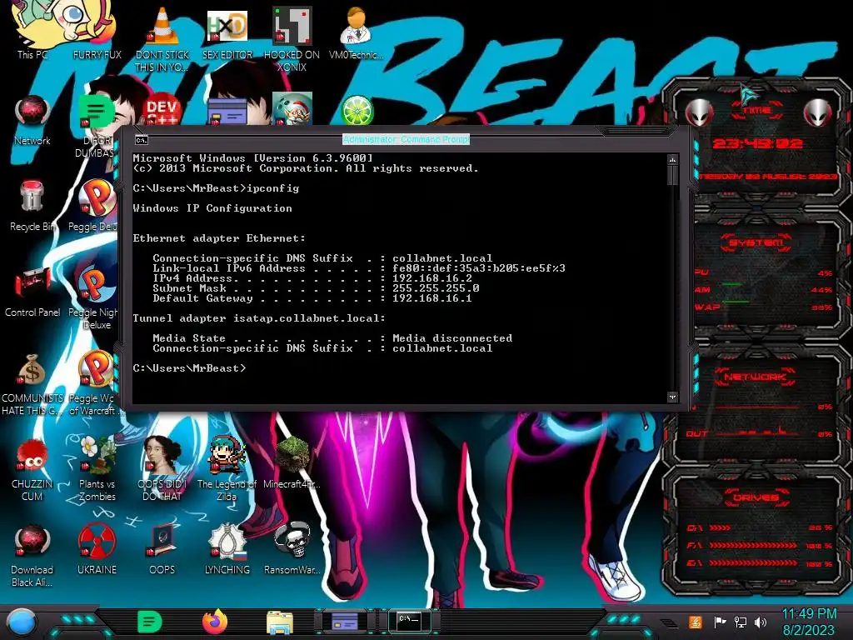Viewport: 853px width, 640px height.
Task: Launch Firefox from the taskbar
Action: click(215, 622)
